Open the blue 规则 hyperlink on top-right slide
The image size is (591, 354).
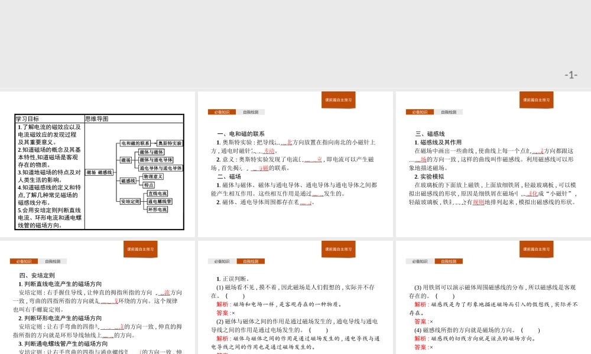point(478,202)
